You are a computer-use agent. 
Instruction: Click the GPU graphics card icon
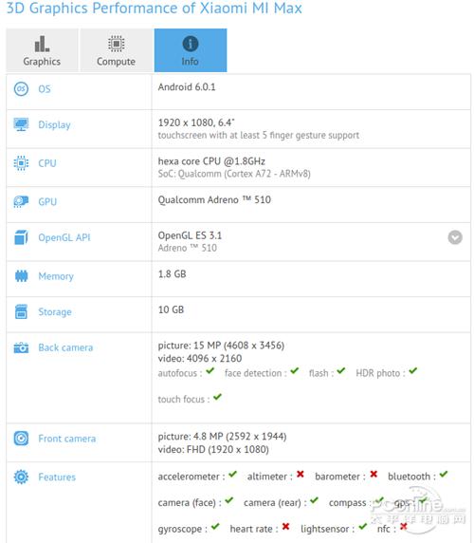(x=21, y=201)
